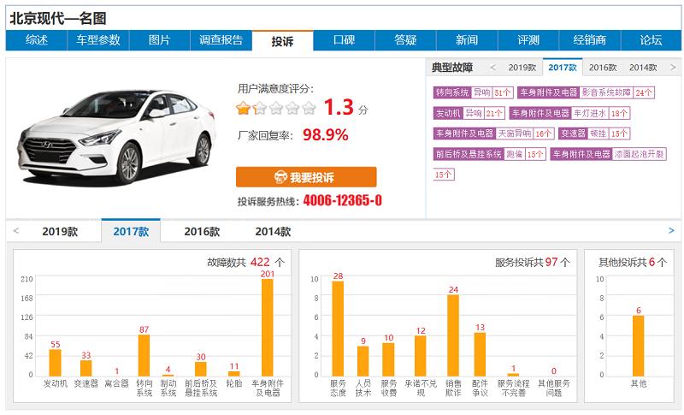Screen dimensions: 684x415
Task: Click the 服务投诉共97个 heading
Action: tap(532, 263)
